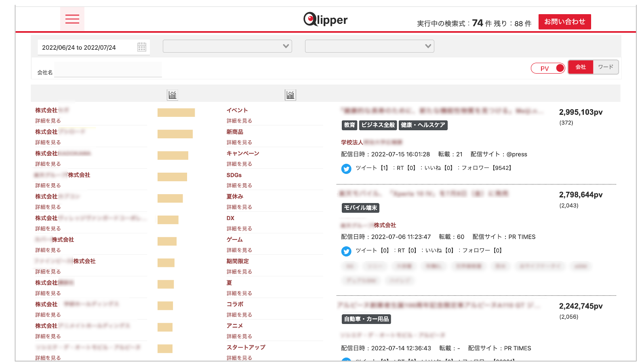Click chart icon above keyword list
This screenshot has width=642, height=362.
coord(290,95)
